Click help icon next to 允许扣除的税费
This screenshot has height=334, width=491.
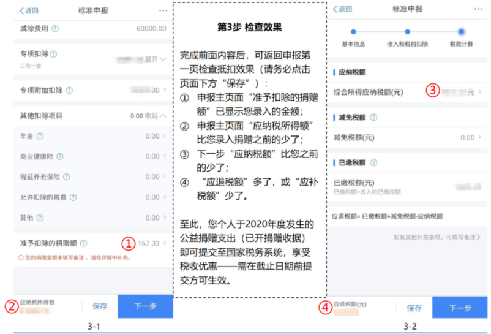point(73,197)
